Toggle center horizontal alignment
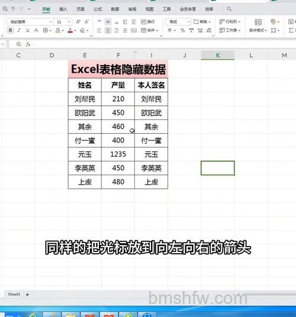296x317 pixels. click(108, 30)
